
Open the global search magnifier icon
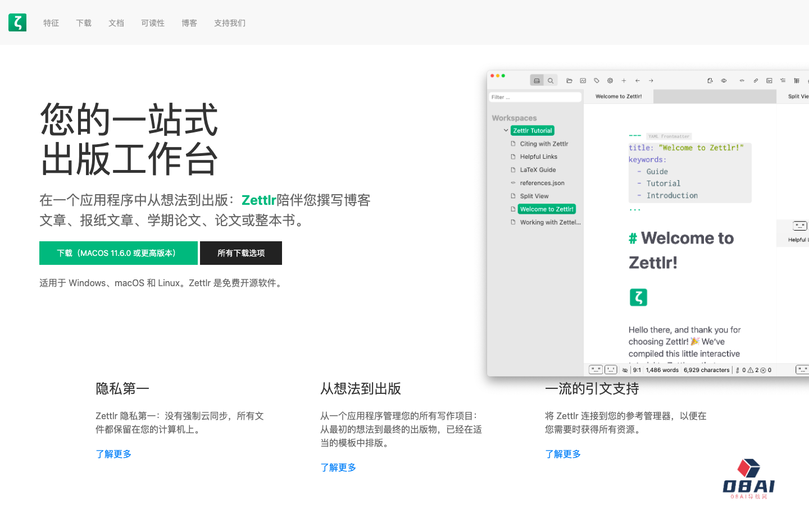point(551,80)
